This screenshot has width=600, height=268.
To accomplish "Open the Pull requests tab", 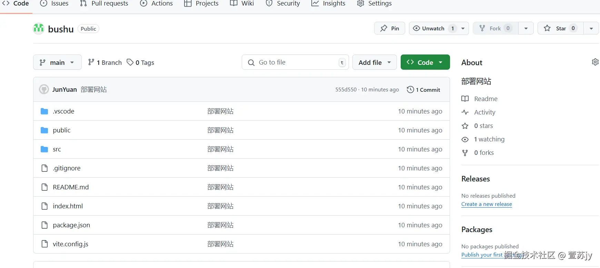I will [x=104, y=3].
